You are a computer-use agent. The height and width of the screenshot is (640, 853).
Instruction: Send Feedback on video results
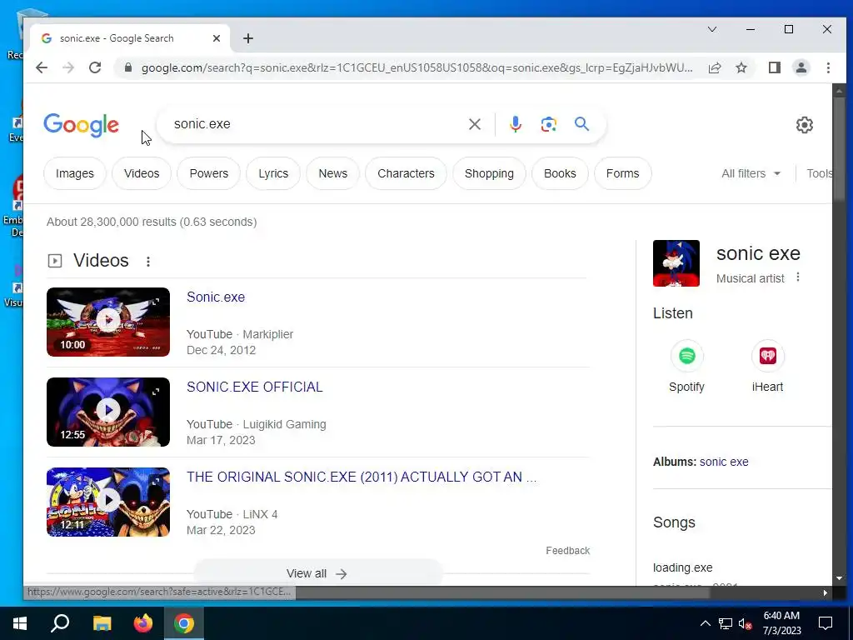coord(567,551)
